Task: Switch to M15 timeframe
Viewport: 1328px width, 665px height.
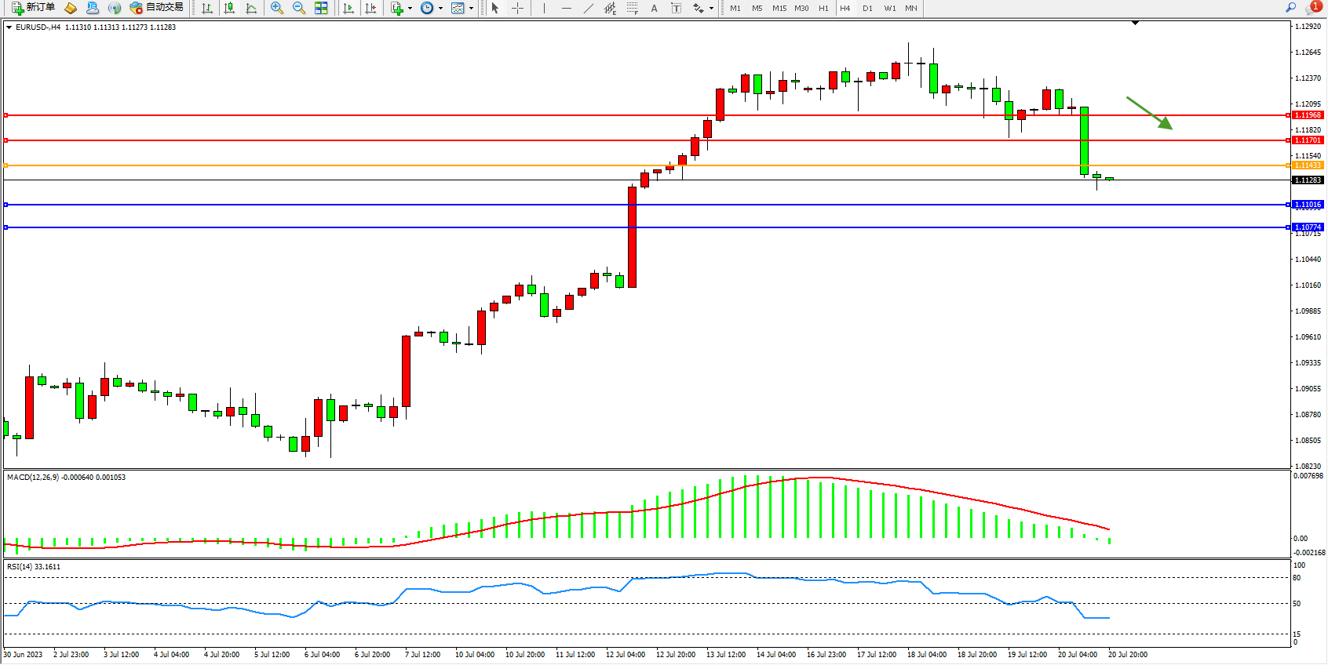Action: (779, 8)
